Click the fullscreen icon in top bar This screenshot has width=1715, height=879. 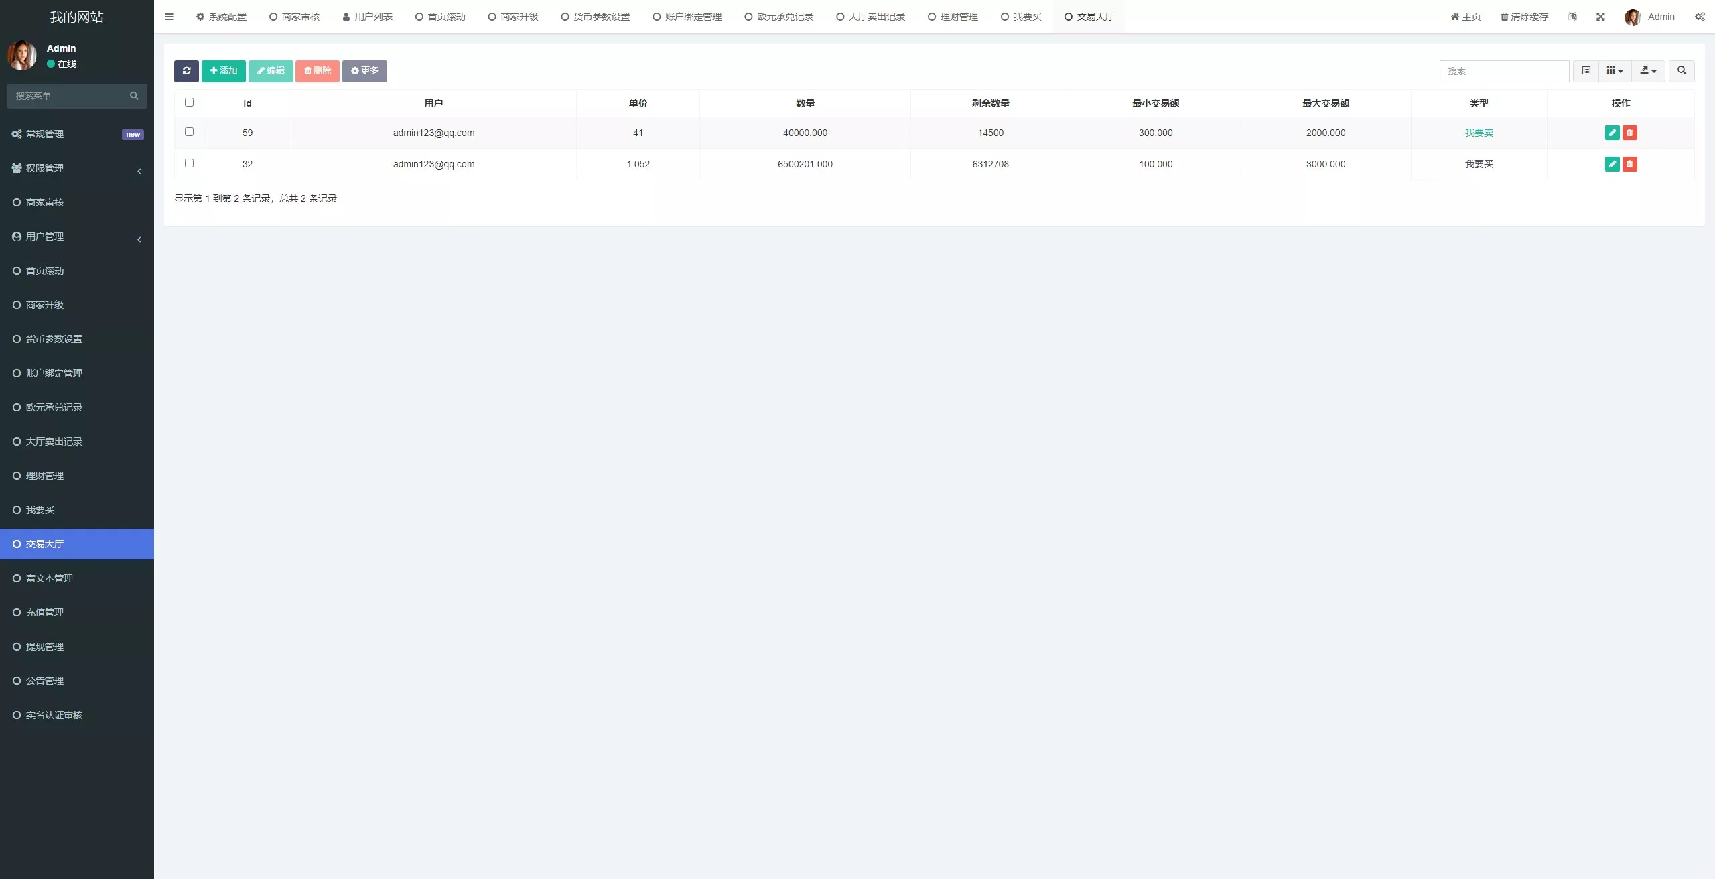pyautogui.click(x=1600, y=17)
